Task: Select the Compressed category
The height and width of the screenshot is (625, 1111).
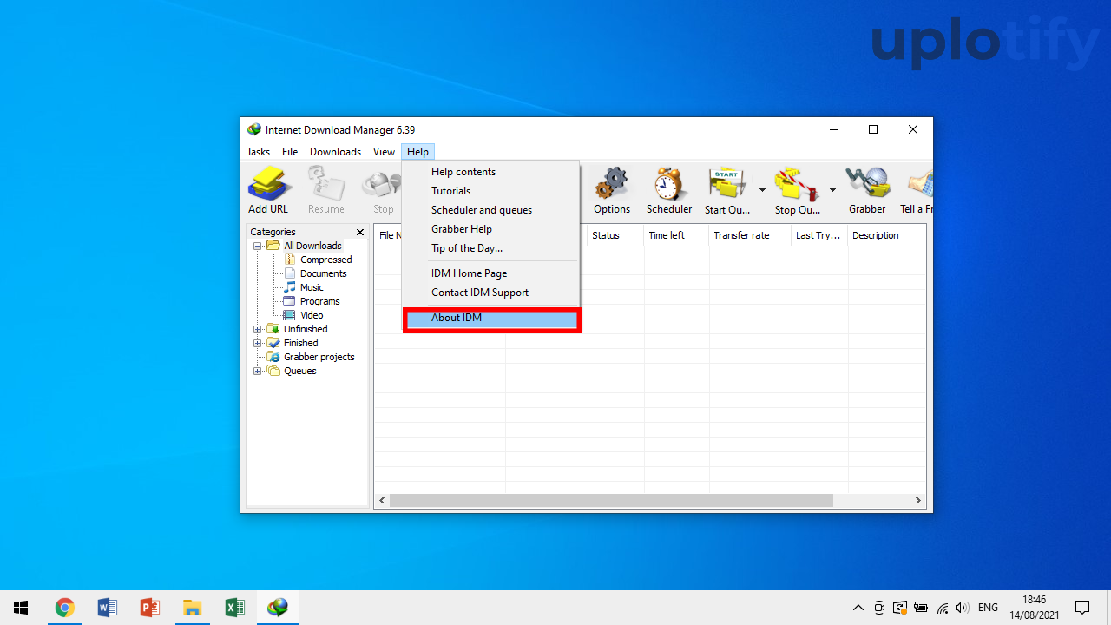Action: coord(325,260)
